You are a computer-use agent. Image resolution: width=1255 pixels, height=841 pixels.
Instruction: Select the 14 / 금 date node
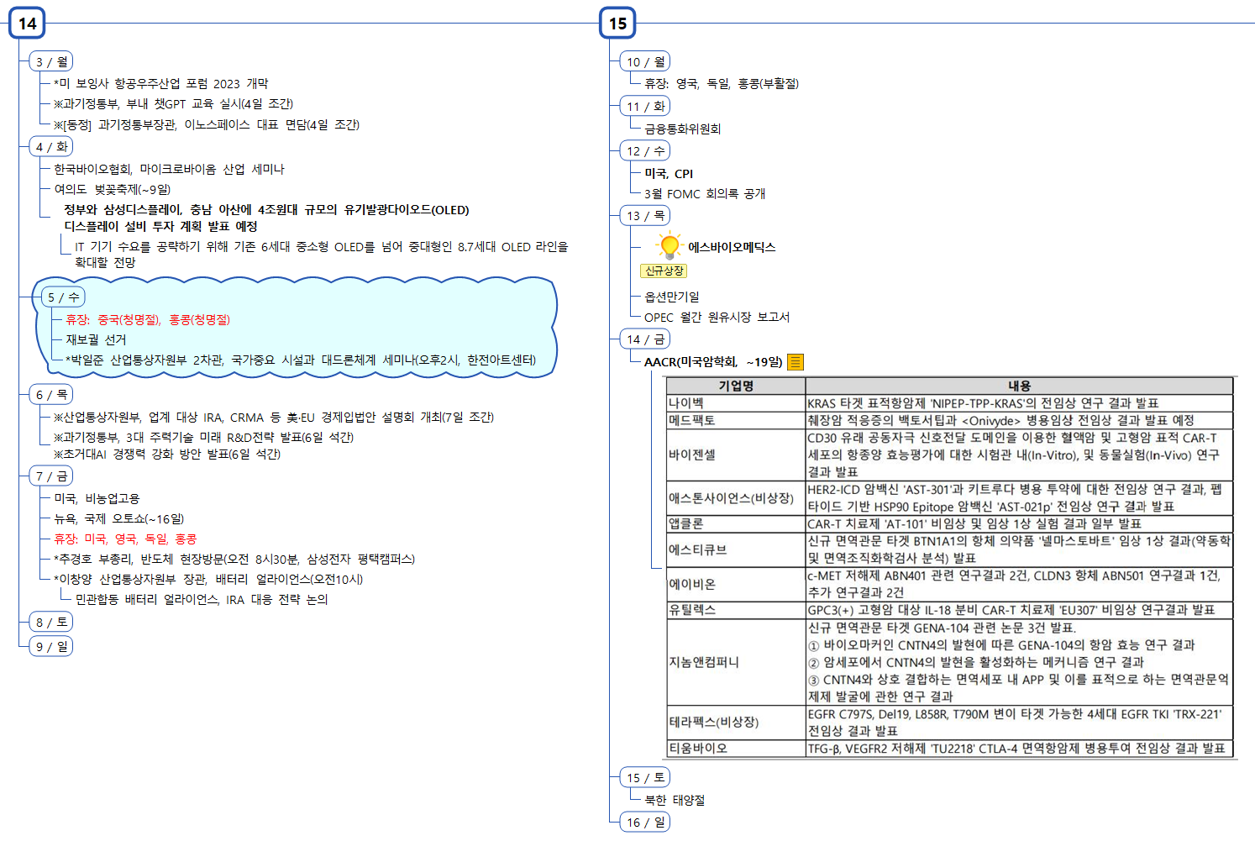click(645, 339)
